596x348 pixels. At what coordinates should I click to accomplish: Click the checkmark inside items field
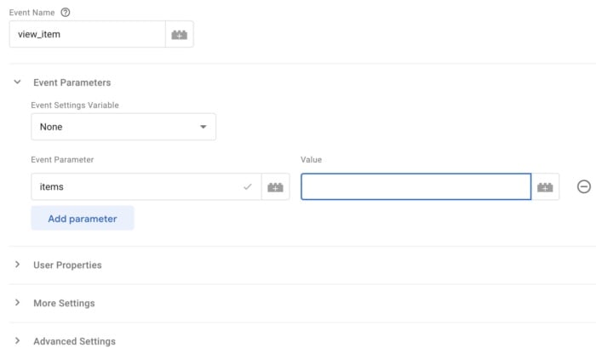coord(248,186)
